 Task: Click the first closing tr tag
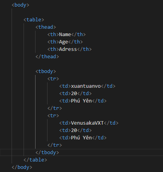54,108
